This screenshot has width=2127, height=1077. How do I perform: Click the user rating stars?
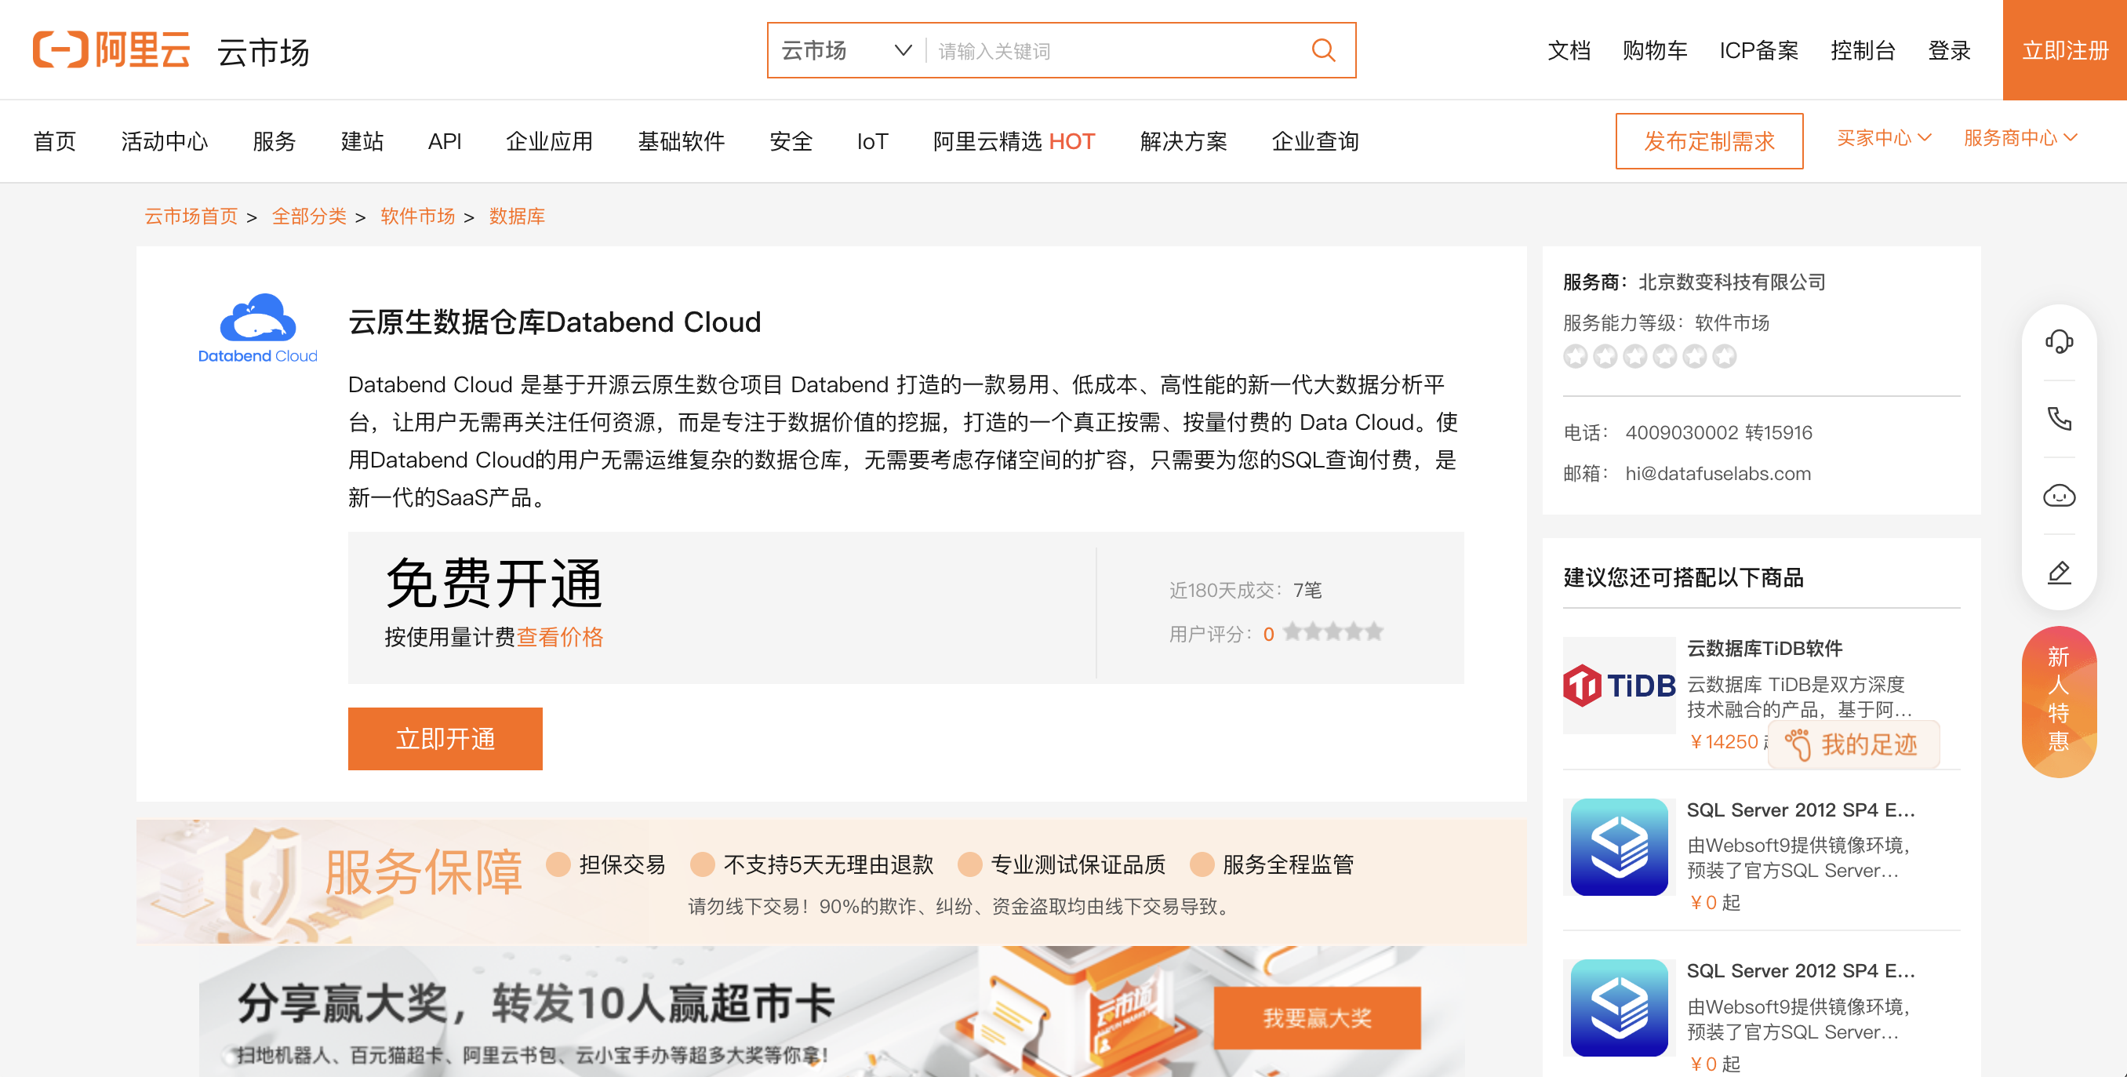point(1333,633)
